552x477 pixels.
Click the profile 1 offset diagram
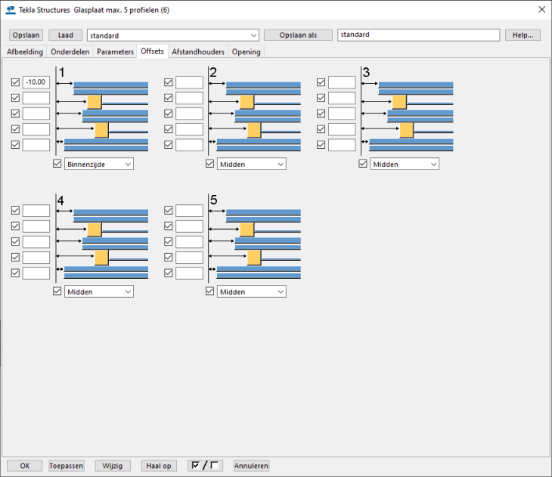(103, 111)
